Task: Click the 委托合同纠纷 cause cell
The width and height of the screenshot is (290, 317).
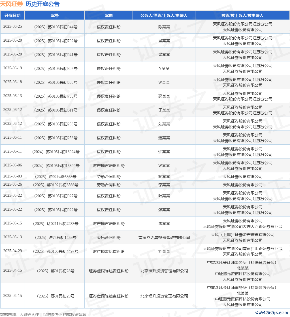Action: coord(108,237)
